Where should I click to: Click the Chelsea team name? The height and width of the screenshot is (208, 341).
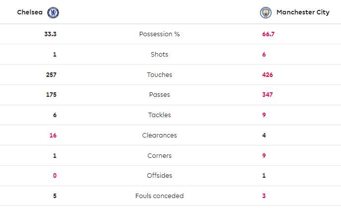pyautogui.click(x=30, y=13)
